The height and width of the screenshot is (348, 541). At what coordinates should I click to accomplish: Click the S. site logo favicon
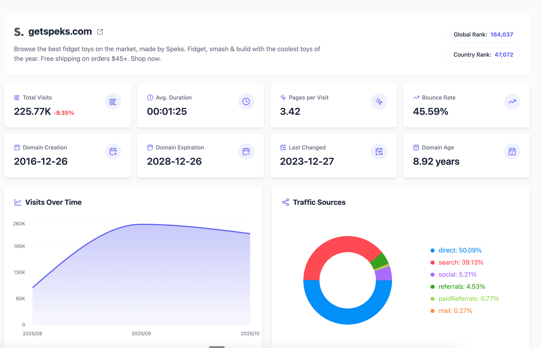19,32
